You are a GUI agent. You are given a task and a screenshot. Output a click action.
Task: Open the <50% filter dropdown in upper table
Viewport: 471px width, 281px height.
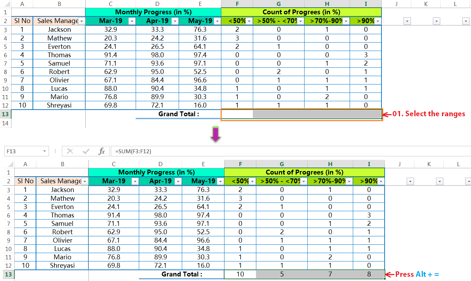tap(249, 21)
